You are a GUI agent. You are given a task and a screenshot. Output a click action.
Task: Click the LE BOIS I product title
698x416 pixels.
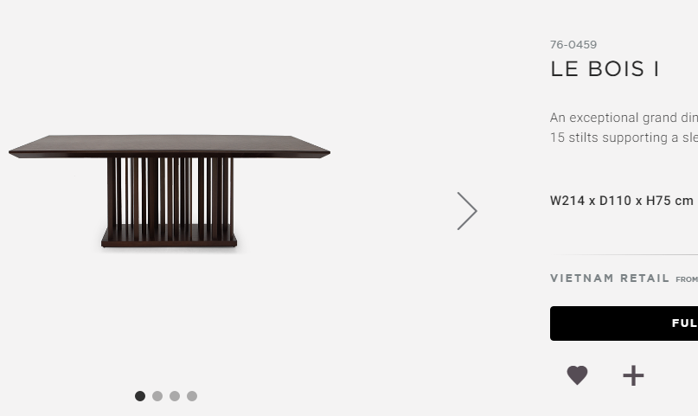(605, 70)
